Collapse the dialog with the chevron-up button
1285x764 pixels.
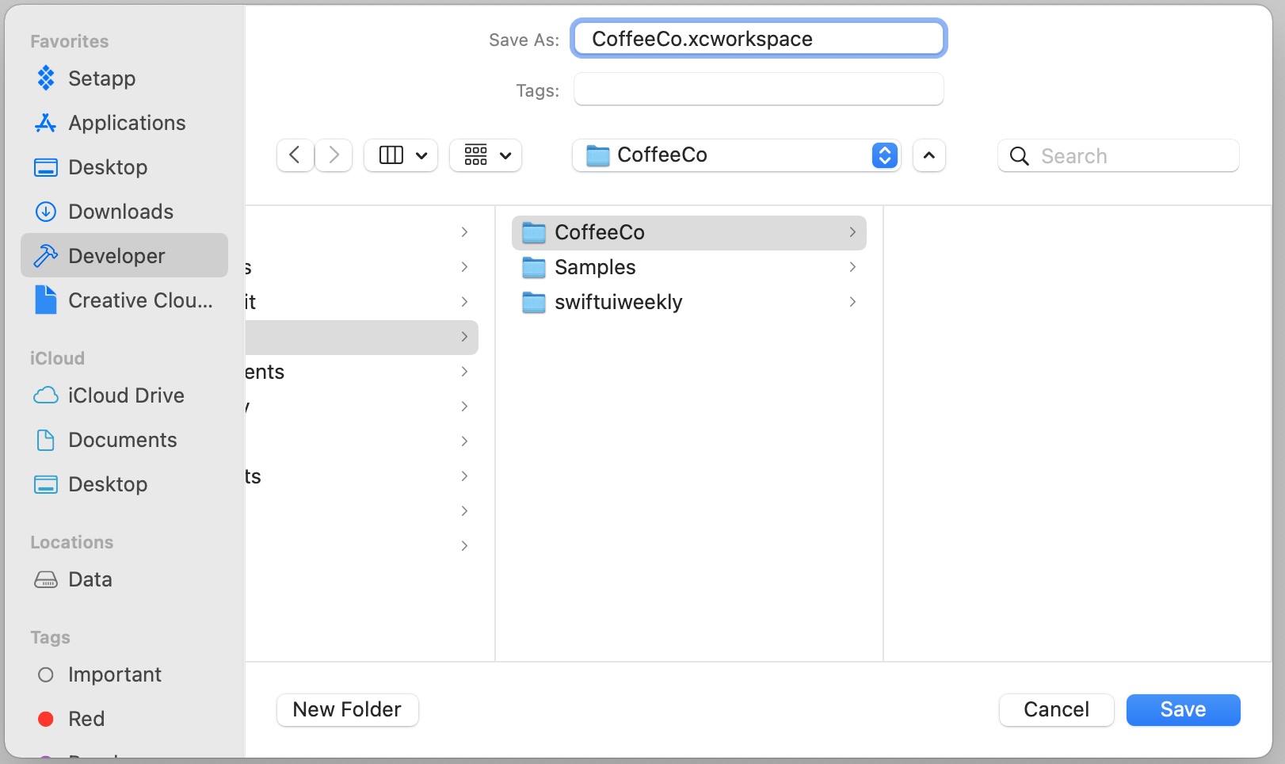click(x=928, y=155)
